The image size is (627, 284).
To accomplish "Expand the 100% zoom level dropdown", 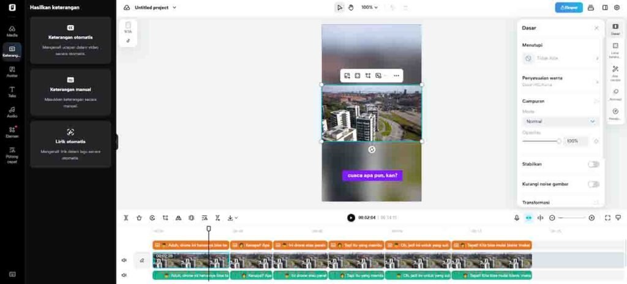I will point(369,7).
